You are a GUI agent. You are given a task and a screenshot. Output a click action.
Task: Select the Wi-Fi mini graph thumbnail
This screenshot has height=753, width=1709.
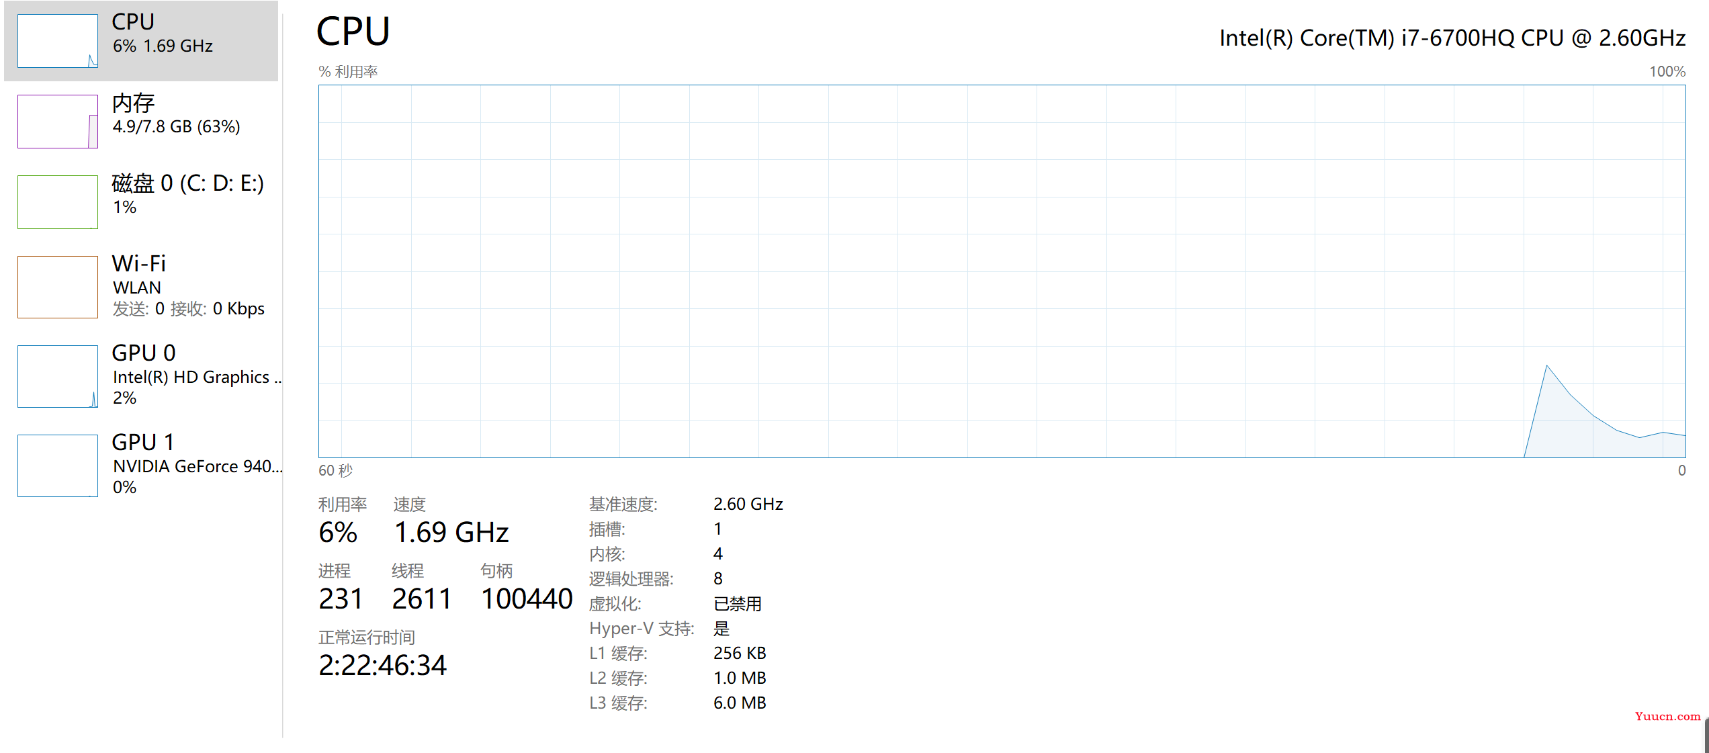(58, 287)
